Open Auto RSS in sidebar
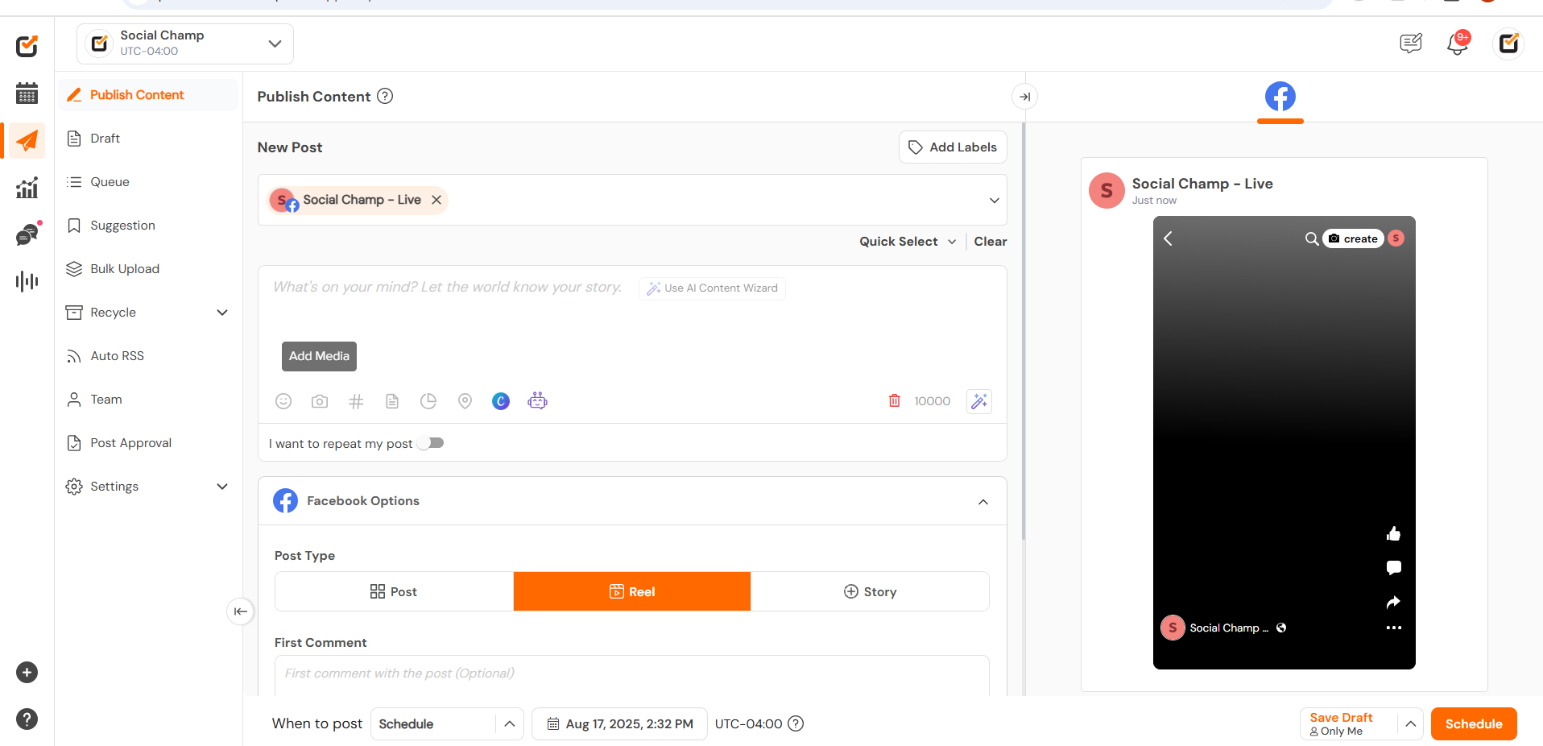Screen dimensions: 1543x746 tap(148, 356)
